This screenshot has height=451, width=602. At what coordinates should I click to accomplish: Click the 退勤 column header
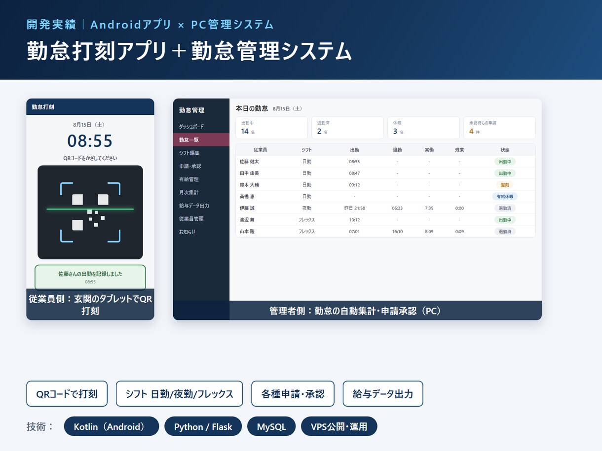coord(397,150)
